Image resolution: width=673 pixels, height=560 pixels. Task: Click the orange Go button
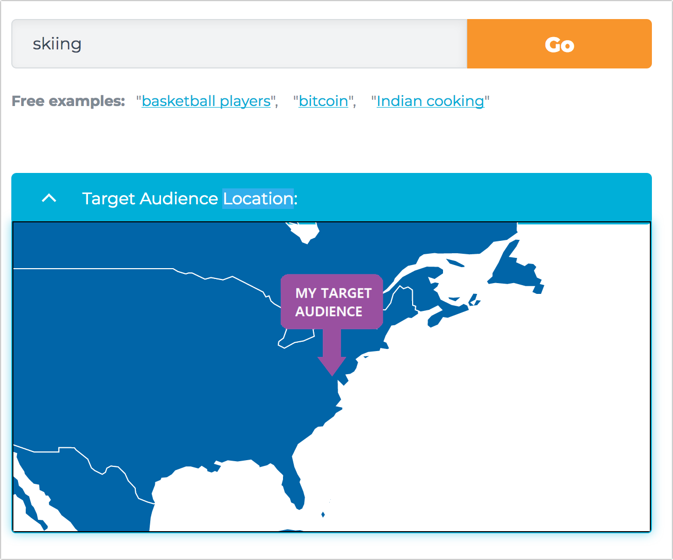coord(559,44)
